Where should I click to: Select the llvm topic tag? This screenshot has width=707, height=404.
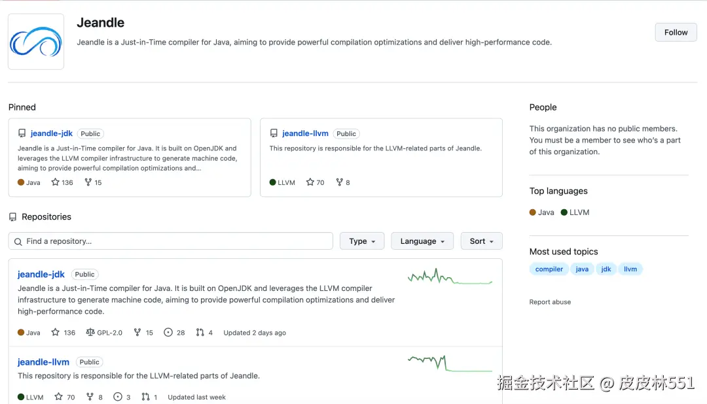[x=630, y=269]
